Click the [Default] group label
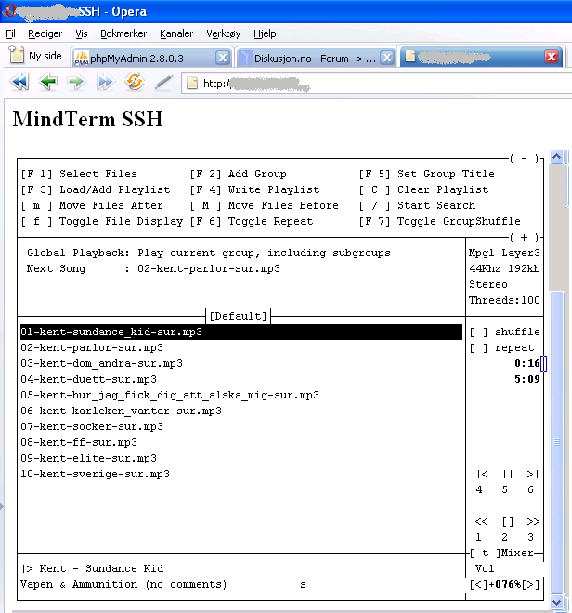Screen dimensions: 572x613 click(x=238, y=316)
